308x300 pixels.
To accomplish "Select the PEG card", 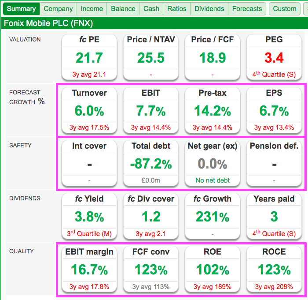I will (x=274, y=57).
